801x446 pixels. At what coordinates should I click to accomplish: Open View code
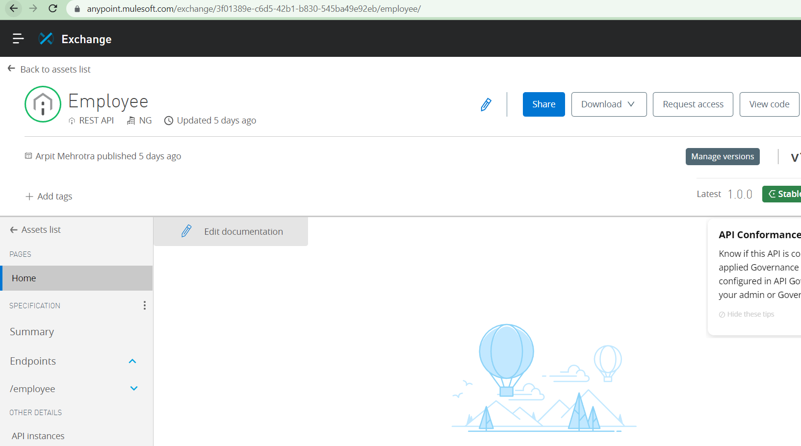(x=769, y=104)
